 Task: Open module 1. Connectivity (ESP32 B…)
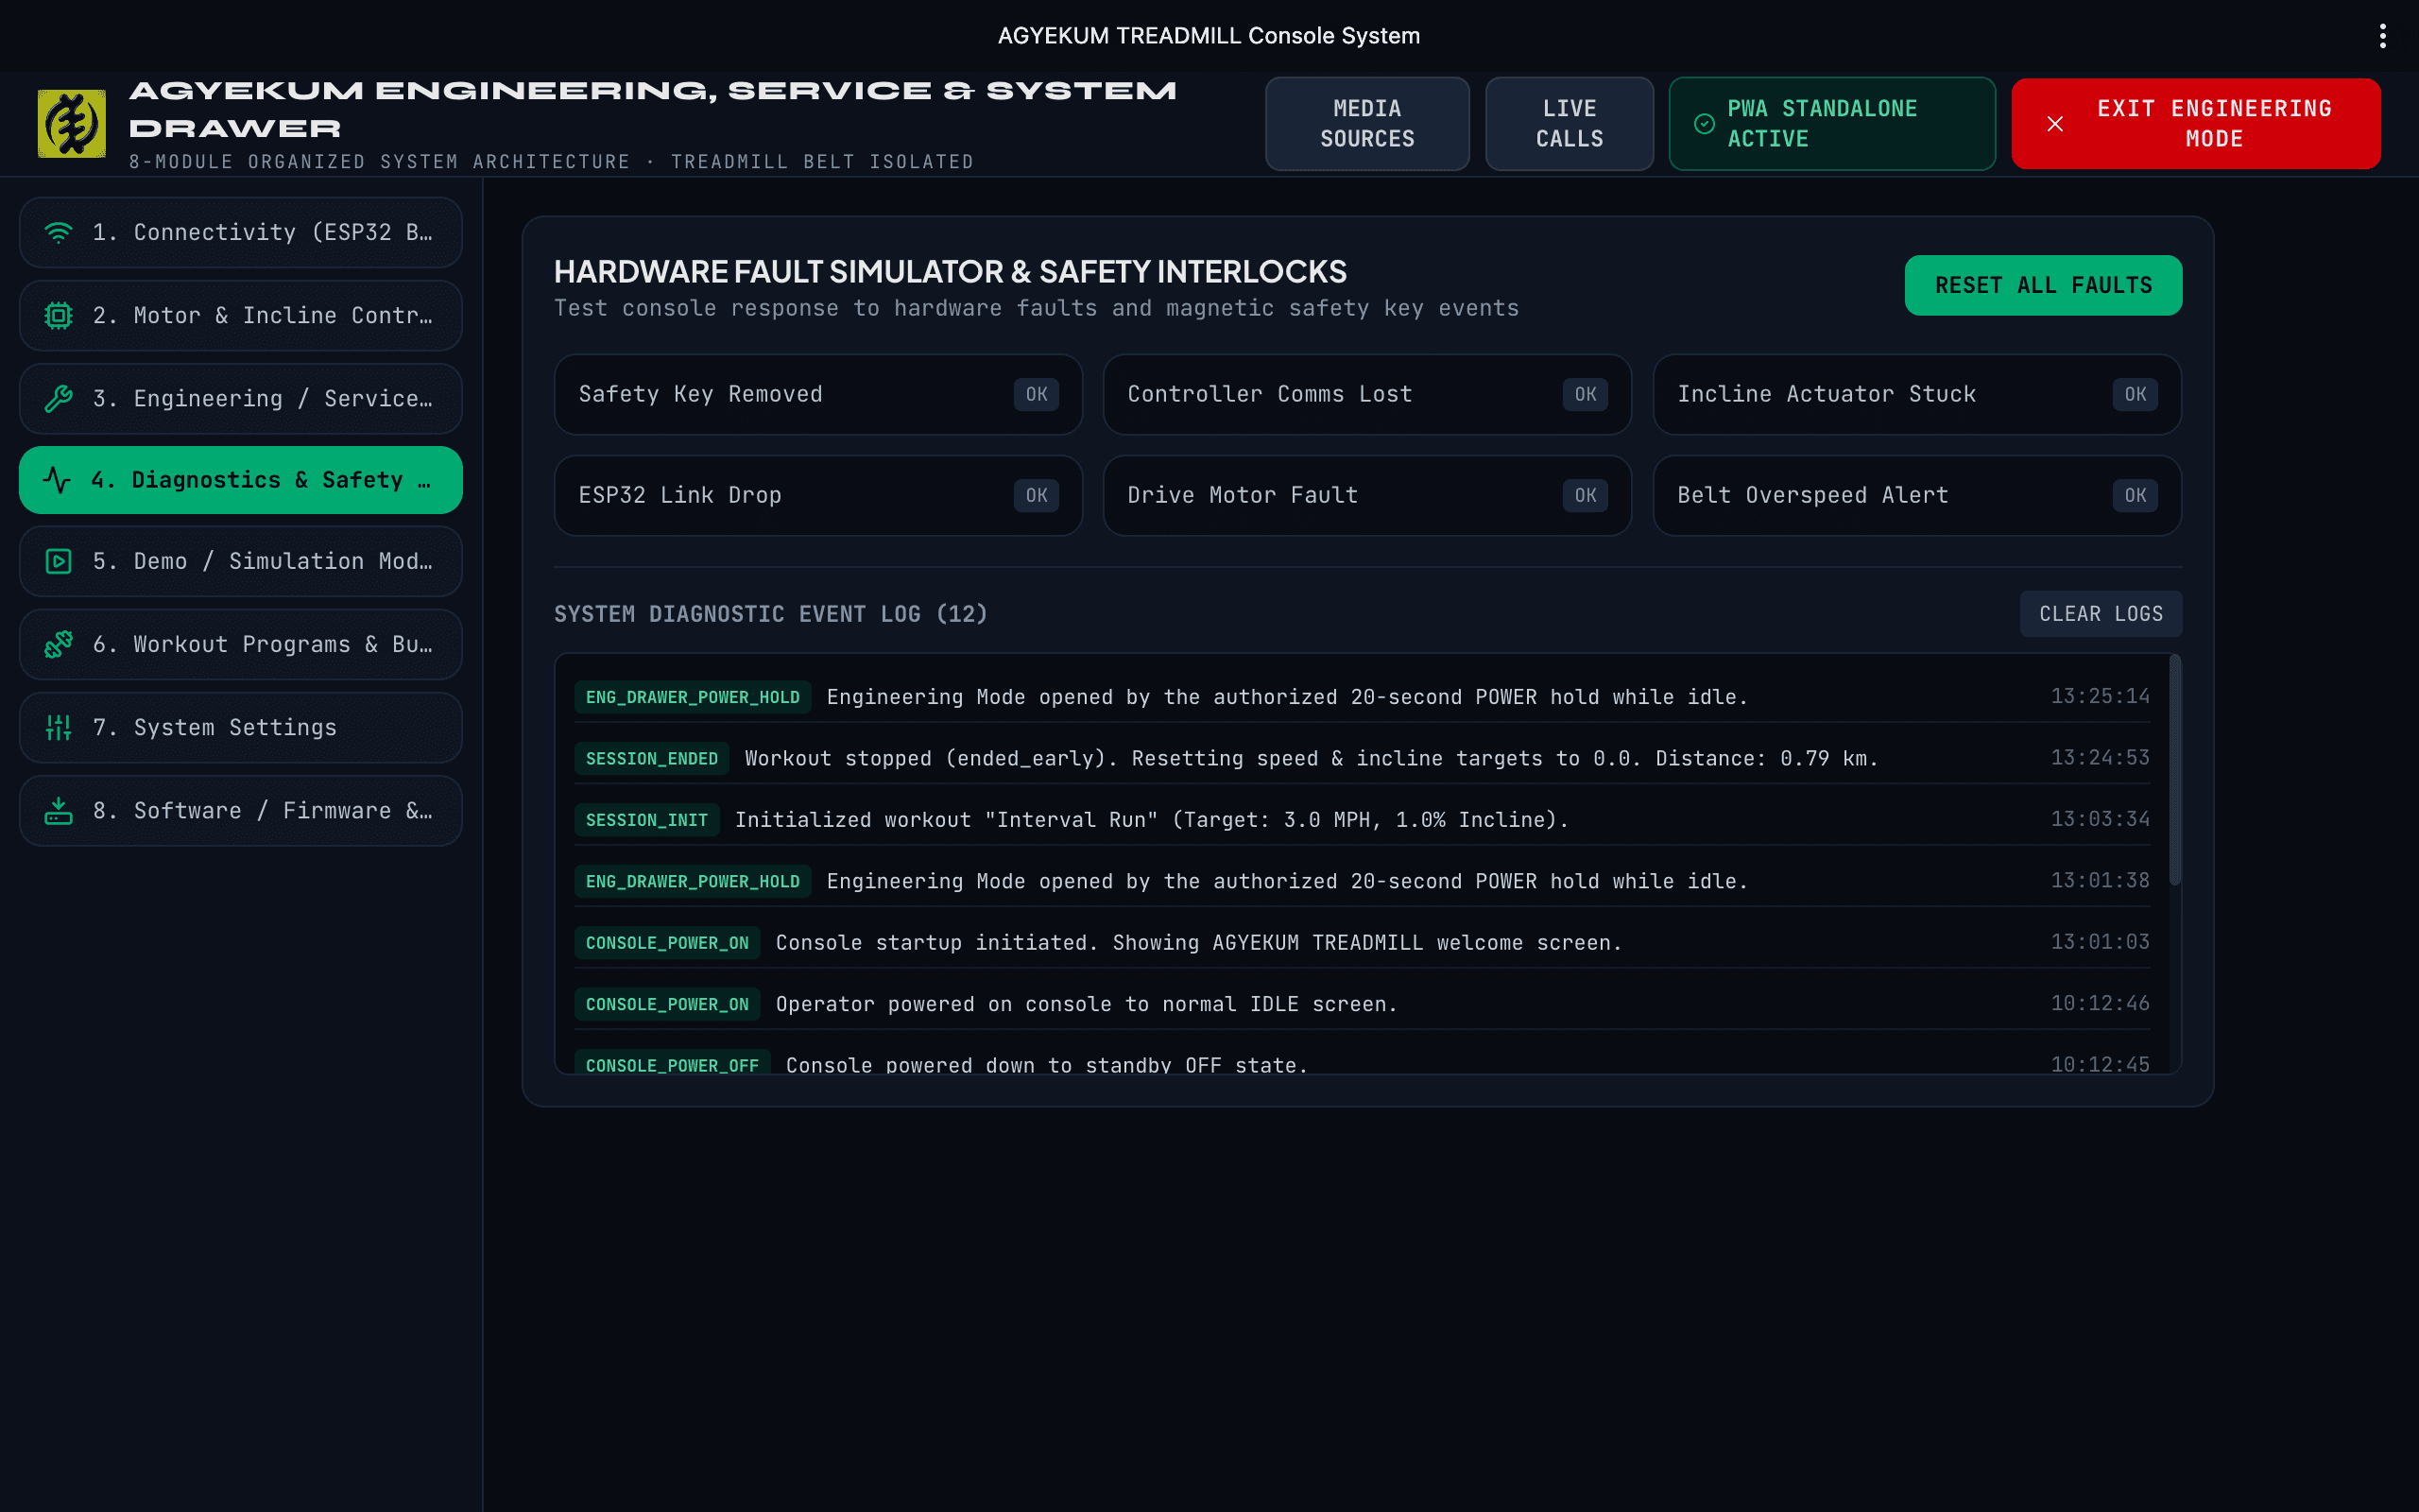click(241, 232)
